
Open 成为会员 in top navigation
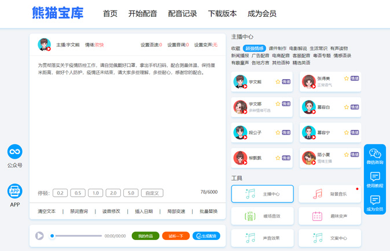pos(262,13)
